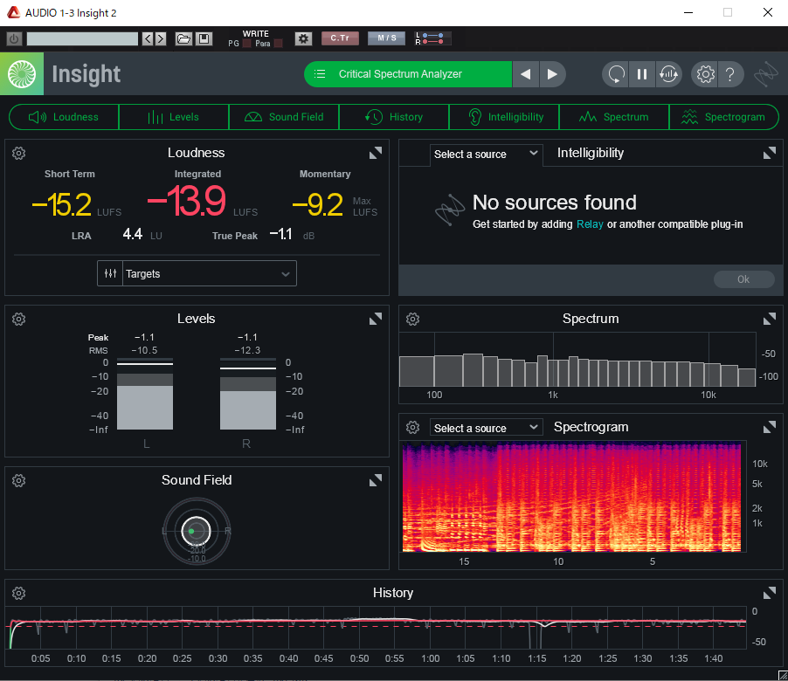Toggle the Intelligibility module tab
Image resolution: width=788 pixels, height=681 pixels.
[x=504, y=117]
